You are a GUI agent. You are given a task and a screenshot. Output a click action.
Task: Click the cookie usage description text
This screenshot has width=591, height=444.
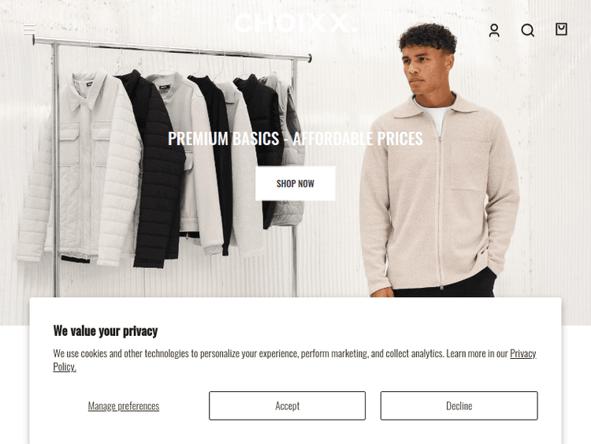tap(281, 353)
